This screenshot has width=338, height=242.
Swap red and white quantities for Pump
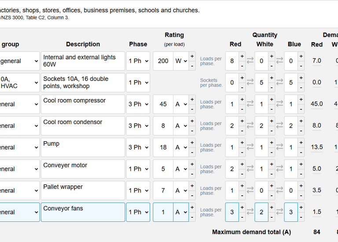point(250,147)
